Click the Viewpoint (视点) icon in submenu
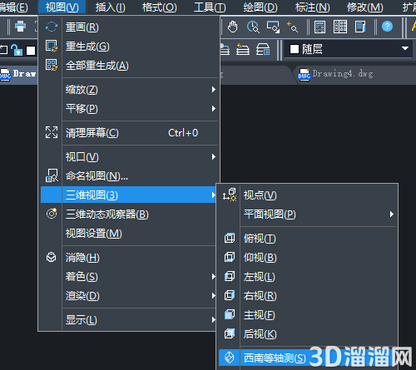 tap(230, 195)
